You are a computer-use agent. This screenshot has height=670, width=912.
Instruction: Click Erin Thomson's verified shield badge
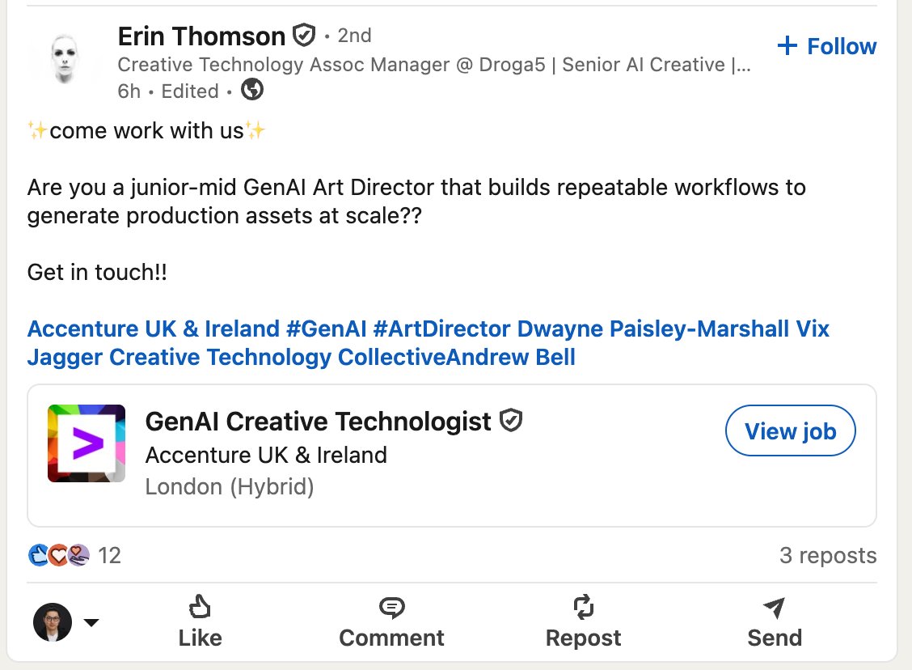[x=304, y=36]
